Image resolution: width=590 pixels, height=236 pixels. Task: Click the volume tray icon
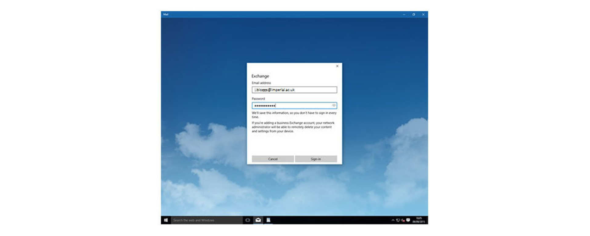pos(403,220)
